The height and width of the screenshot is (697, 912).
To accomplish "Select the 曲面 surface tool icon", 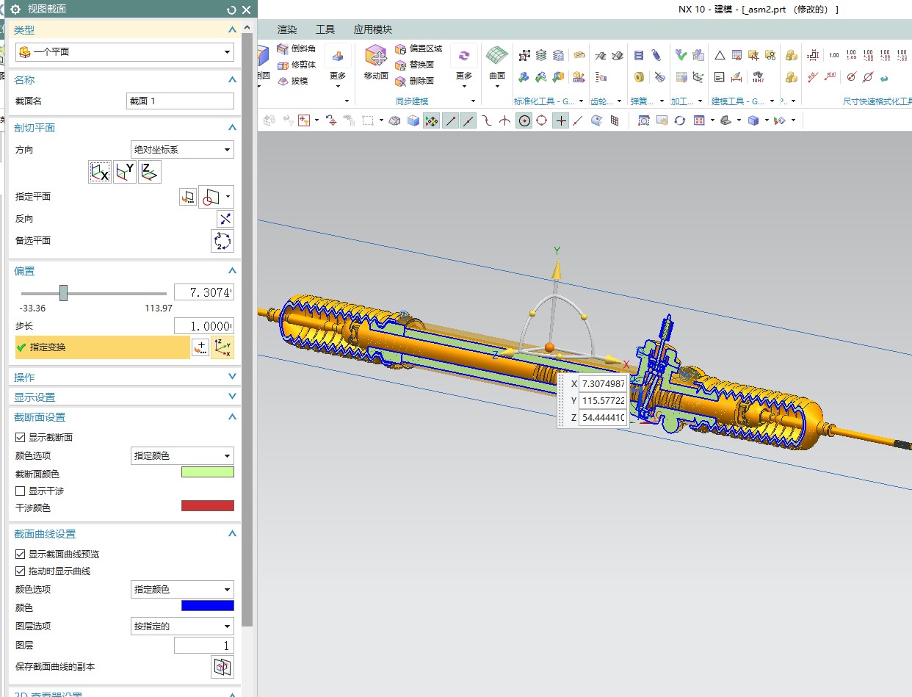I will coord(497,62).
